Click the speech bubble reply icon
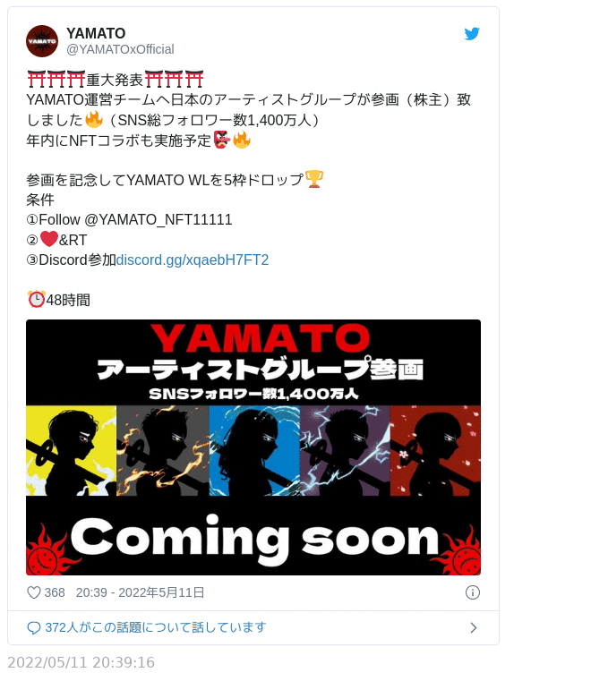 (34, 627)
